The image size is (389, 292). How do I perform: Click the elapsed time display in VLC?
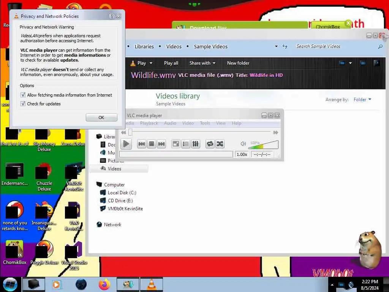[x=262, y=154]
